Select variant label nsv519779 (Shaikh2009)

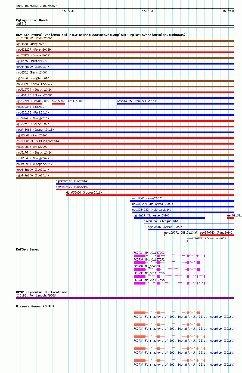click(x=34, y=90)
